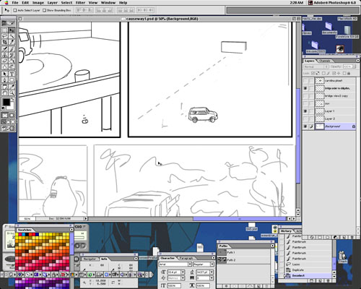This screenshot has height=289, width=361.
Task: Select the Zoom magnifier tool
Action: (12, 93)
